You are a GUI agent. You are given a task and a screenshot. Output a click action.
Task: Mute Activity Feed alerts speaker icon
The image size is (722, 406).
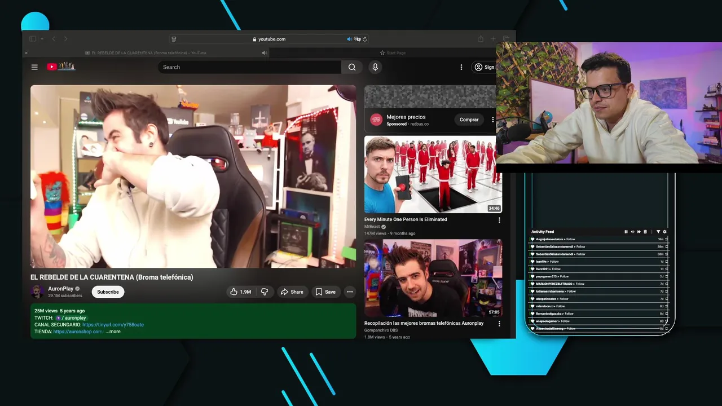[632, 232]
